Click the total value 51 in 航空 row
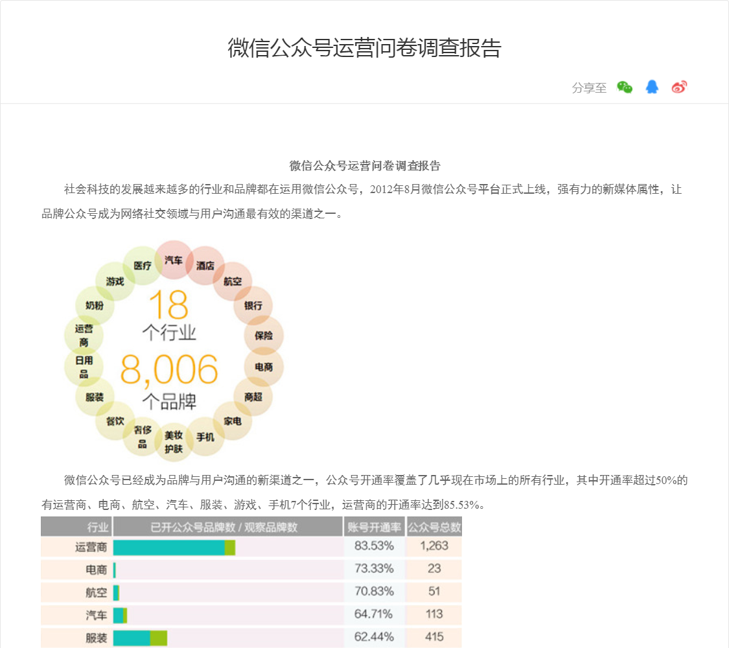Viewport: 729px width, 648px height. (x=434, y=591)
